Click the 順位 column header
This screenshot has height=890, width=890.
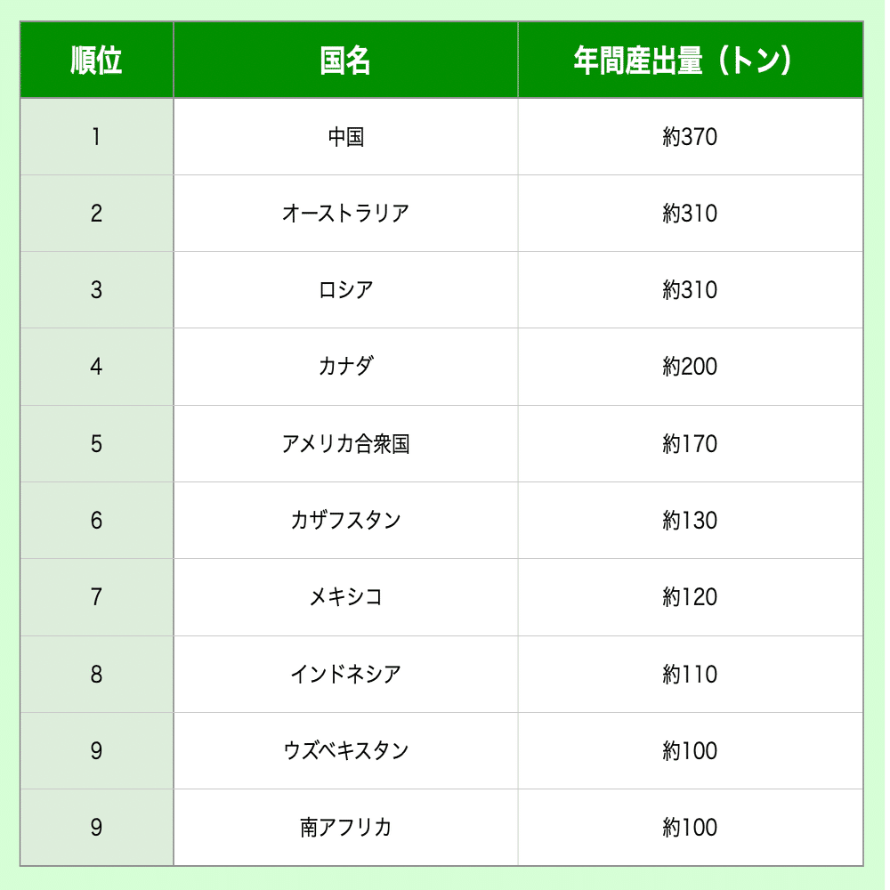[96, 61]
